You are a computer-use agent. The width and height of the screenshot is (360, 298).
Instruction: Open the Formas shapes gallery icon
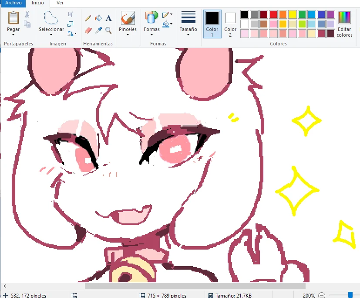tap(151, 17)
